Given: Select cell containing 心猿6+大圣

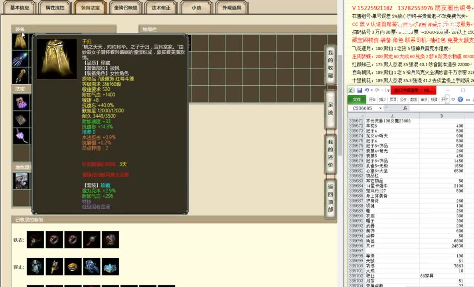Looking at the screenshot, I should (392, 171).
